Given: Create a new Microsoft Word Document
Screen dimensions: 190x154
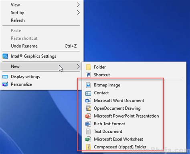Looking at the screenshot, I should click(x=134, y=100).
